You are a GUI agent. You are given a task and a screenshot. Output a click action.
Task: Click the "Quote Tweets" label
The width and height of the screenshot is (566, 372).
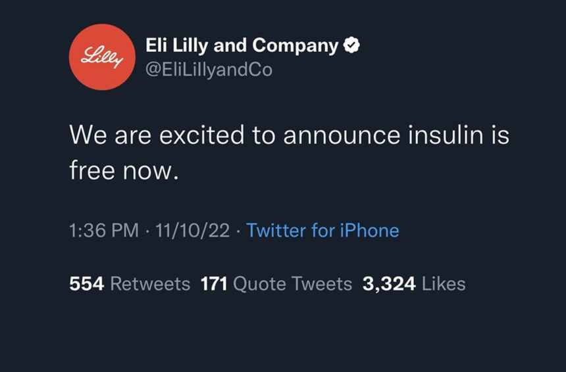tap(293, 284)
